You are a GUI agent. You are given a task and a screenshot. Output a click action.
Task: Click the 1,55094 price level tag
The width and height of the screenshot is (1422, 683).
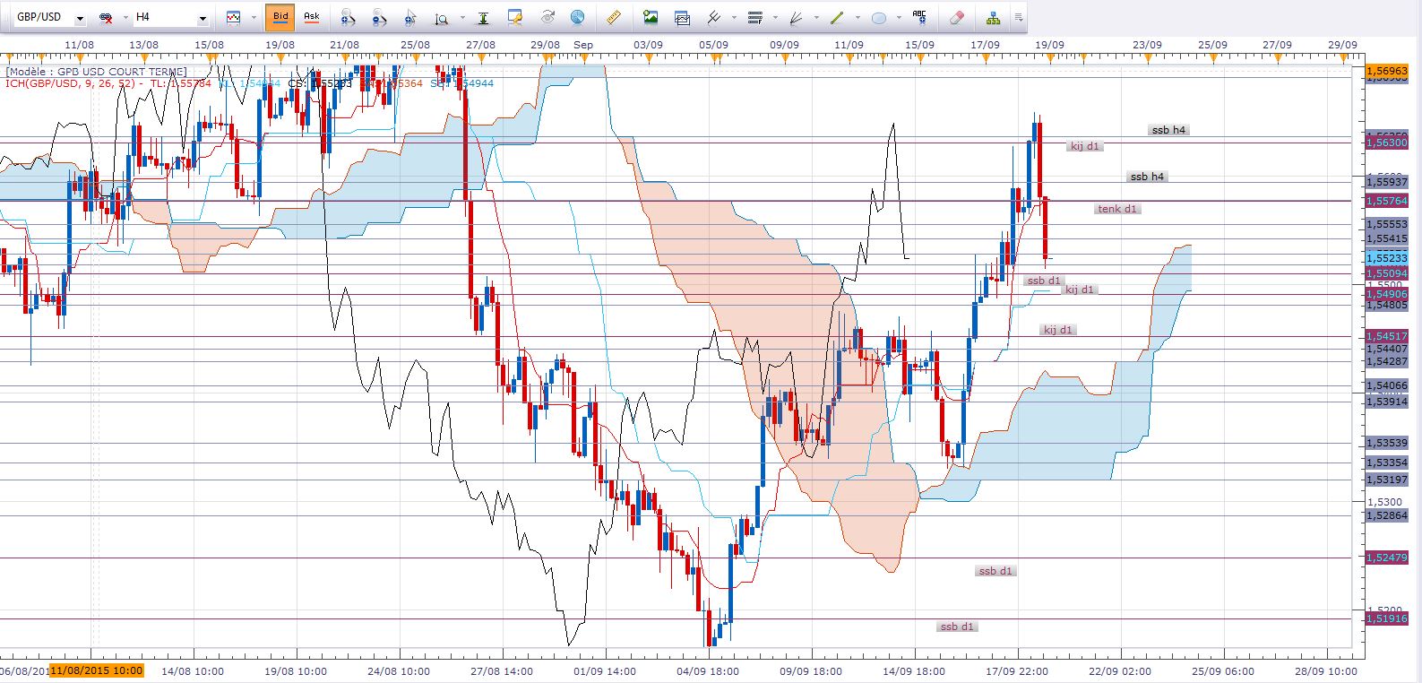1387,272
